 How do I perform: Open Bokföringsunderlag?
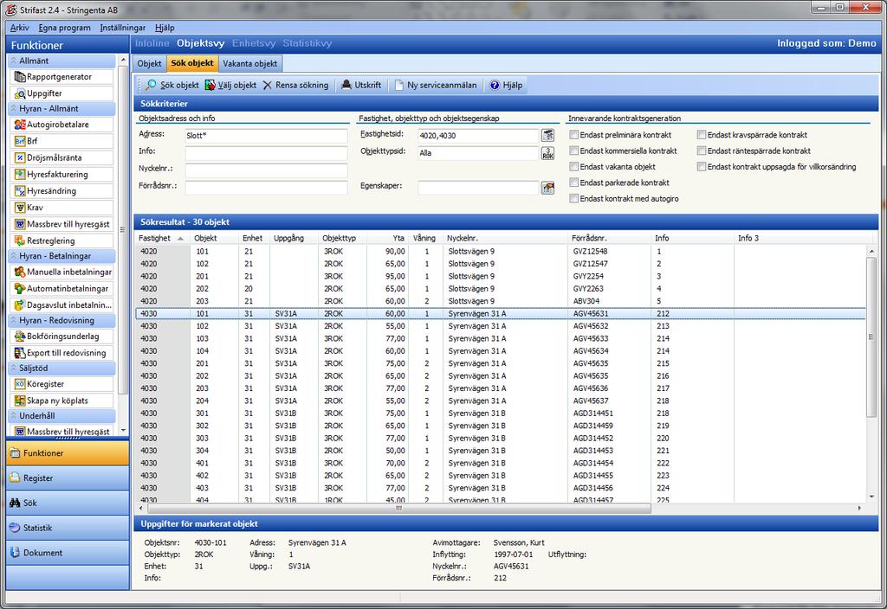click(62, 337)
